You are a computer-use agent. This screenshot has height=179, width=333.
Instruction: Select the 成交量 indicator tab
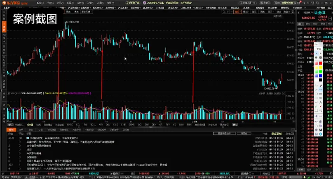(30, 125)
